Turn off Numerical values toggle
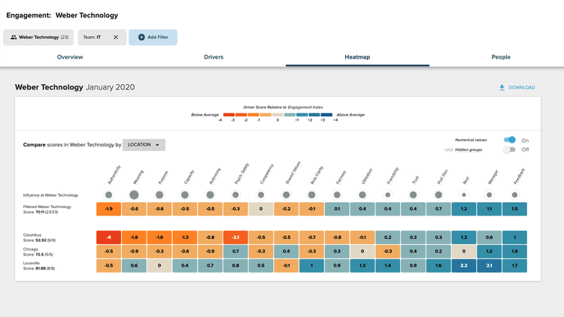Viewport: 564px width, 317px height. [x=510, y=140]
